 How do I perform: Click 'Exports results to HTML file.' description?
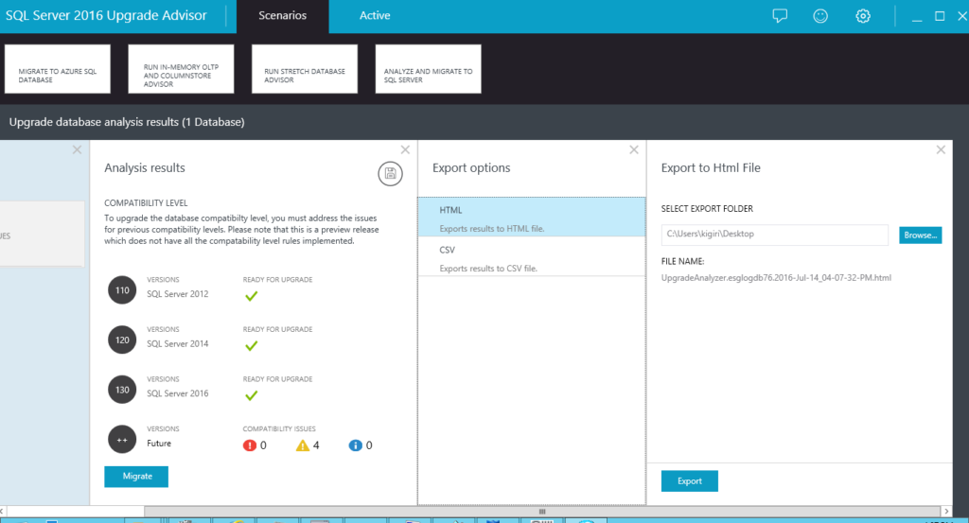point(492,229)
